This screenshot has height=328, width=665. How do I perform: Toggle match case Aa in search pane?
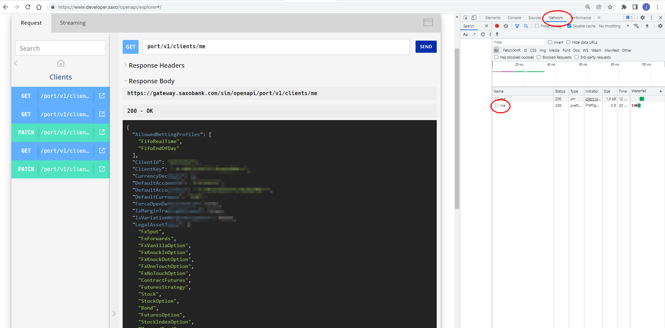466,34
